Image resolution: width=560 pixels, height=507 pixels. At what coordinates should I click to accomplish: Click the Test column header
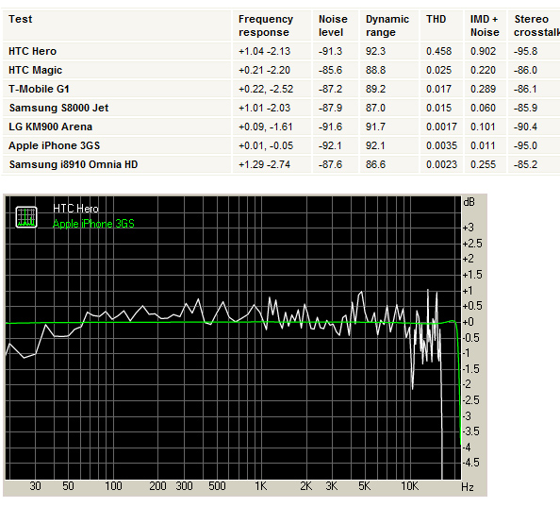[x=21, y=19]
